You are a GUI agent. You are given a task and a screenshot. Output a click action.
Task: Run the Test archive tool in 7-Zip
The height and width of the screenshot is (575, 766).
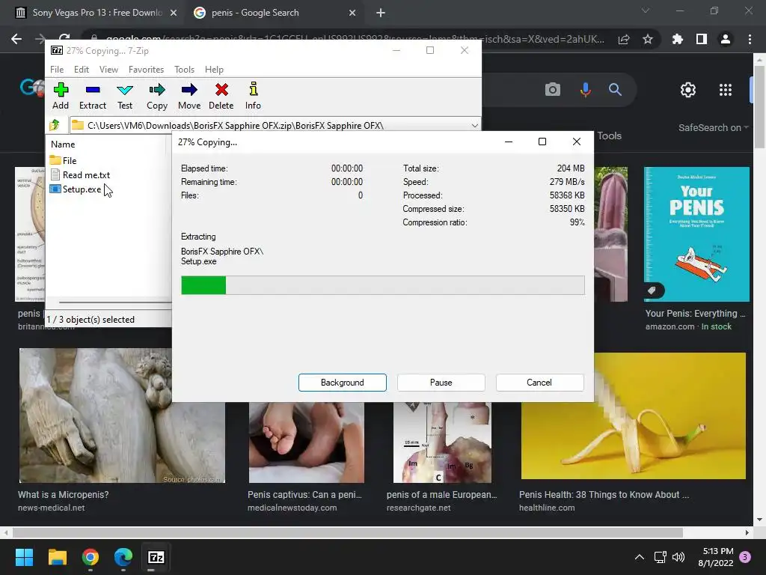[125, 96]
